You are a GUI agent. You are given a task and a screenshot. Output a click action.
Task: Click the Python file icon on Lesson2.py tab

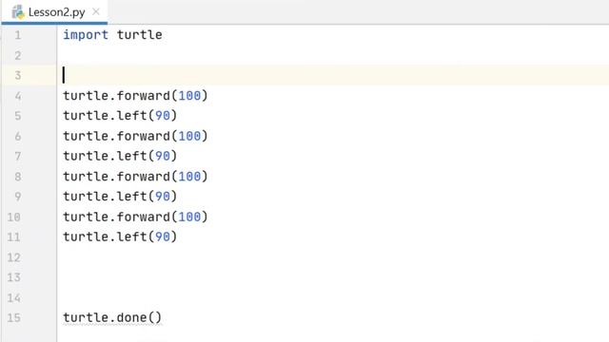(x=18, y=12)
